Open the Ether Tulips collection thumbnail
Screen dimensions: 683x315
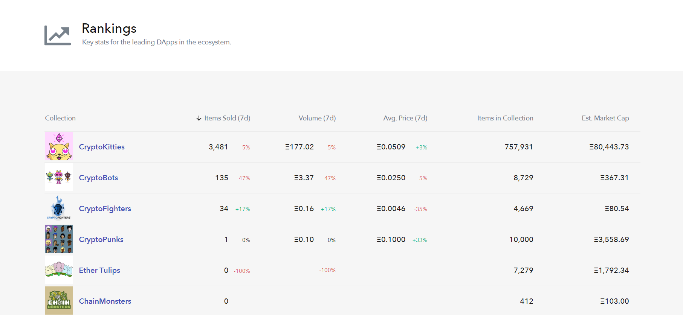(59, 270)
